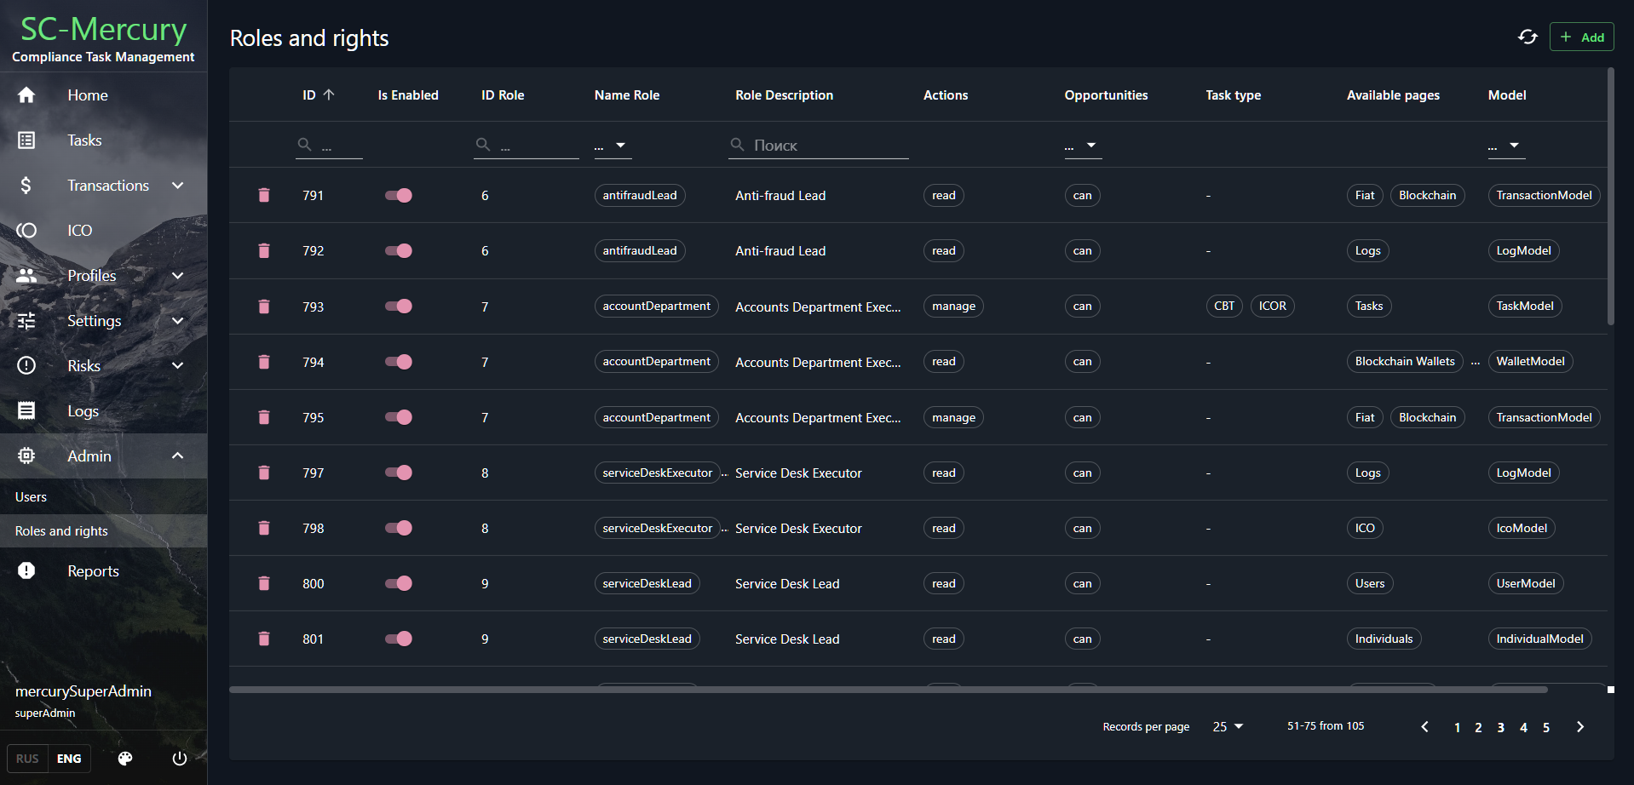
Task: Click the power logout icon
Action: click(x=179, y=759)
